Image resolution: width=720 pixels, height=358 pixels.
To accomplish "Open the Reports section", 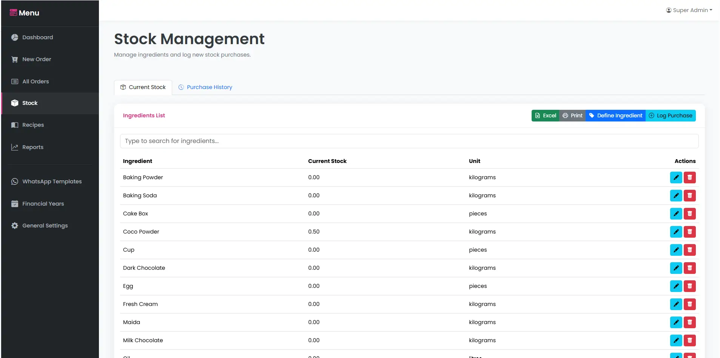I will pyautogui.click(x=32, y=147).
